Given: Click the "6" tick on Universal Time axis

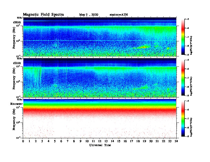Looking at the screenshot, I should pyautogui.click(x=61, y=141).
